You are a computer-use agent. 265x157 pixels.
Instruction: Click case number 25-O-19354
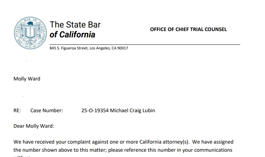point(95,110)
